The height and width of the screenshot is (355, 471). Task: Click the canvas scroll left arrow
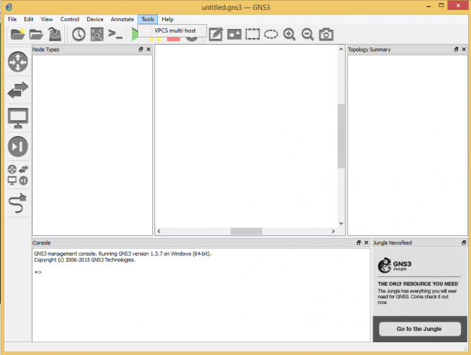coord(159,231)
